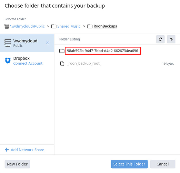Viewport: 180px width, 173px height.
Task: Open the \\wdmycloud\Public breadcrumb link
Action: click(27, 26)
